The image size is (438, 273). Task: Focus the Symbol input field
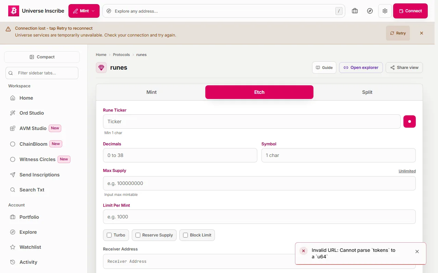[338, 155]
